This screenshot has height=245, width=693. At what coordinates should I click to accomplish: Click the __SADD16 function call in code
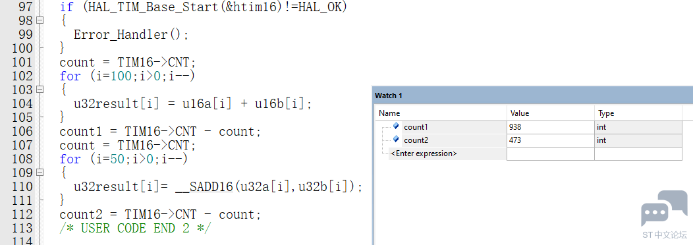pos(204,186)
